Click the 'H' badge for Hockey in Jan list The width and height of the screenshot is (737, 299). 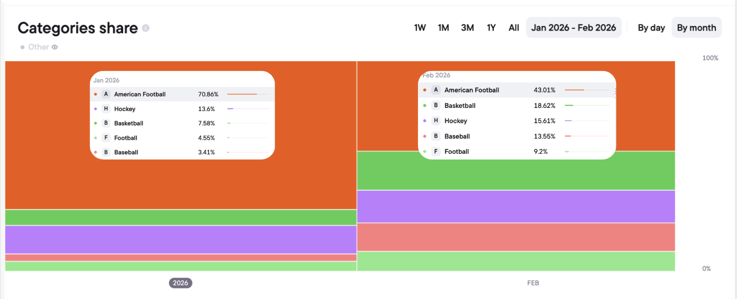point(106,109)
